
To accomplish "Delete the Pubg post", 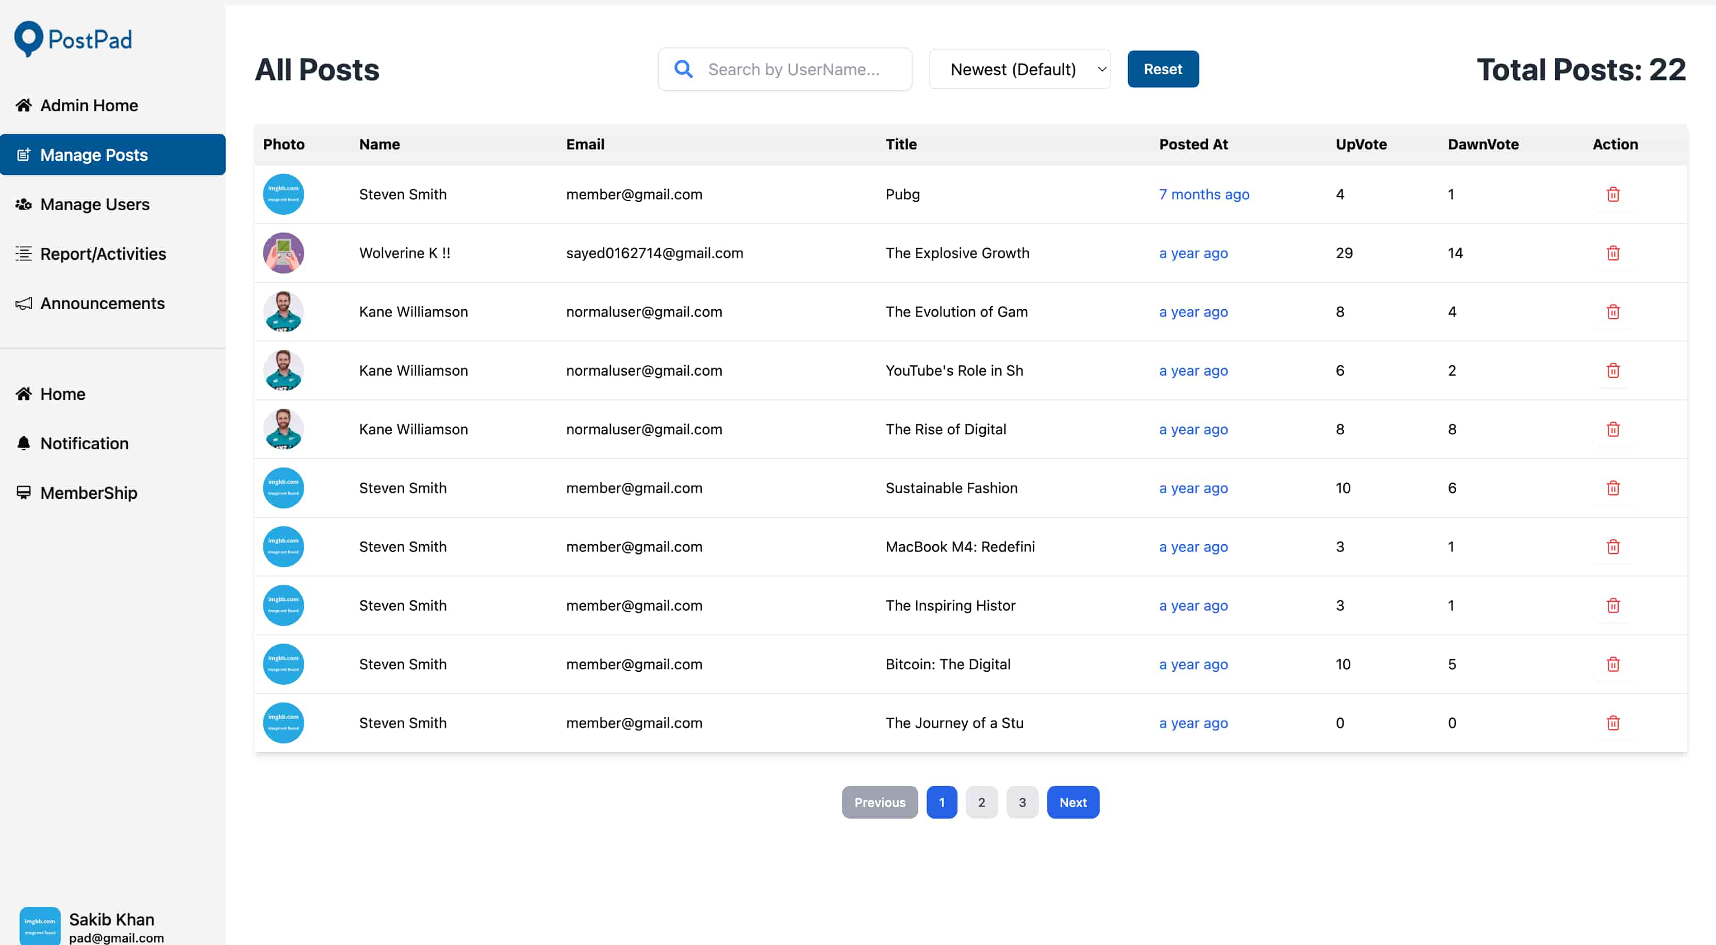I will [x=1613, y=194].
